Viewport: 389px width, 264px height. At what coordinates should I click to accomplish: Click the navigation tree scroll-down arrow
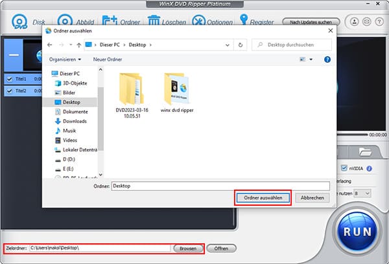pos(100,175)
